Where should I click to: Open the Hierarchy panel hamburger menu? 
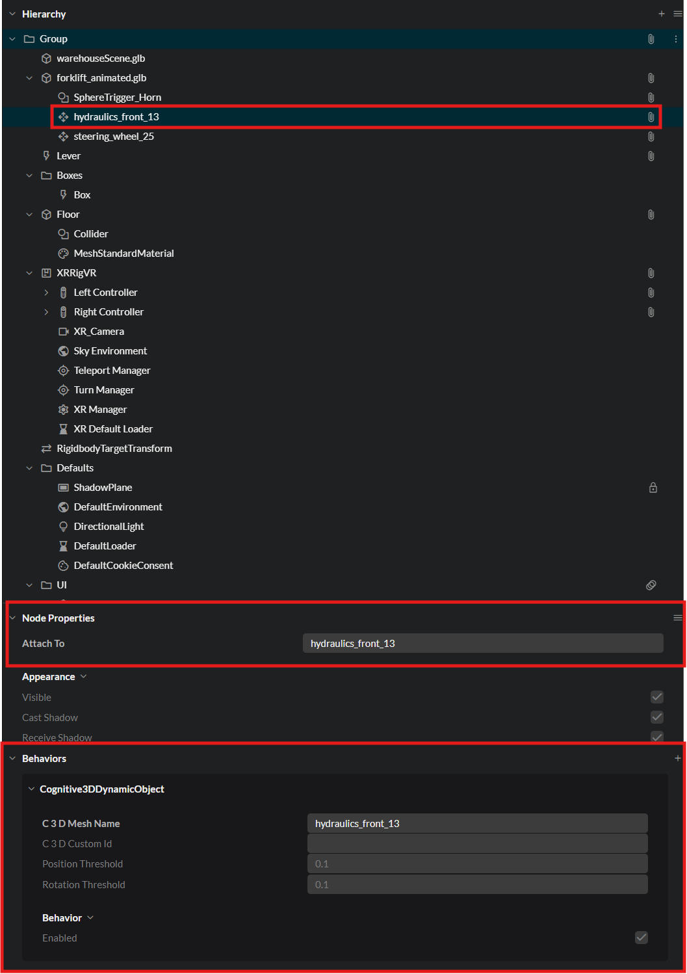[x=678, y=14]
